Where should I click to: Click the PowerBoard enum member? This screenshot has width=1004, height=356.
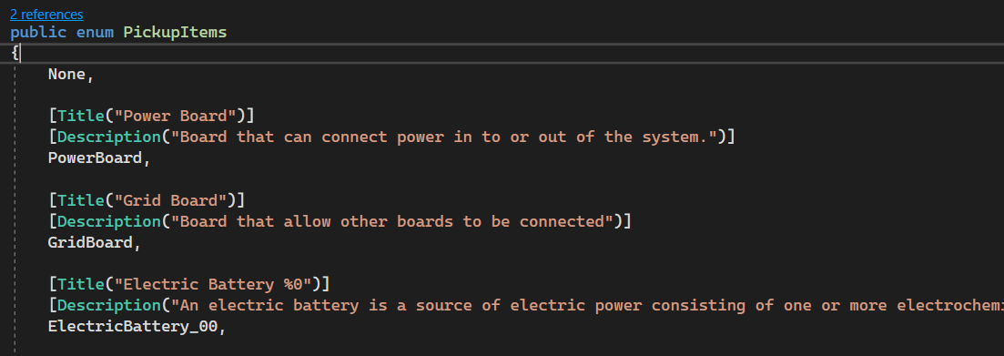coord(95,158)
